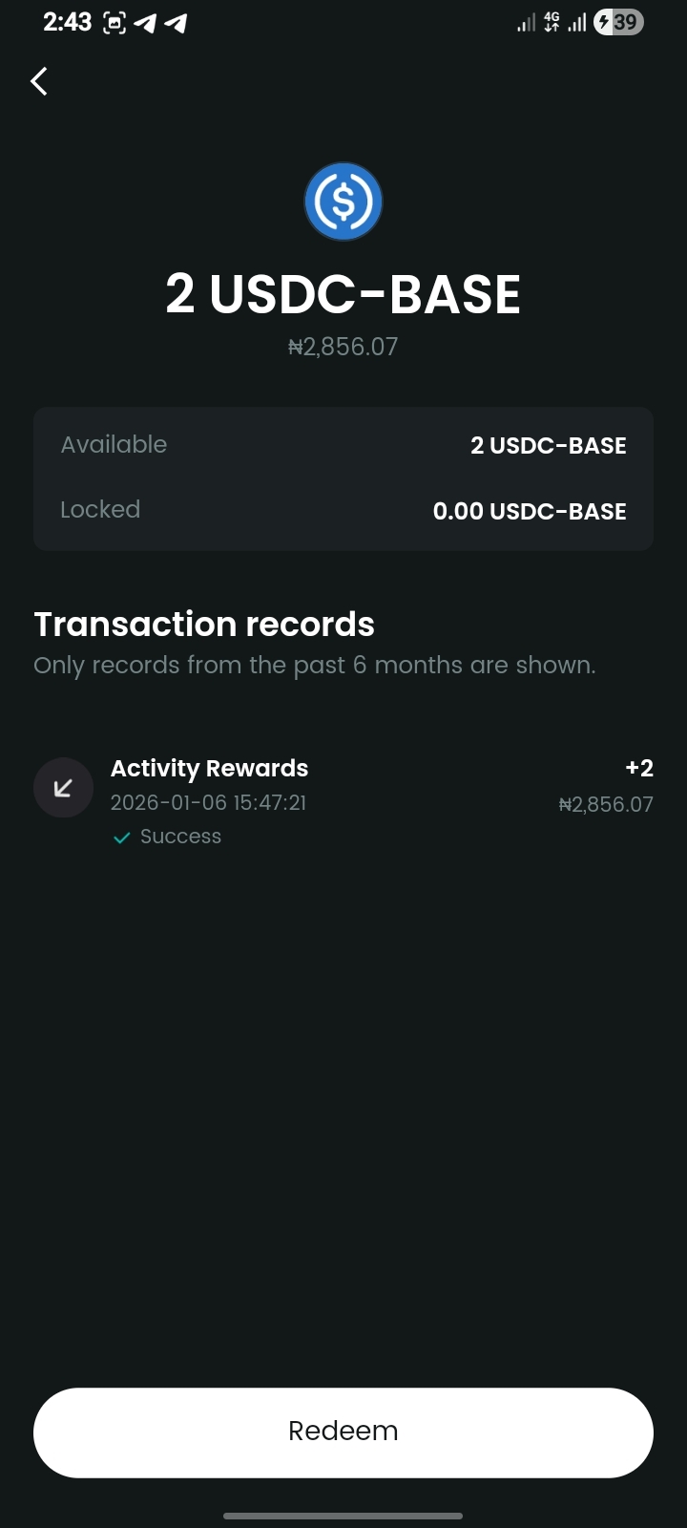Tap the +2 transaction amount
The image size is (687, 1528).
[x=638, y=768]
